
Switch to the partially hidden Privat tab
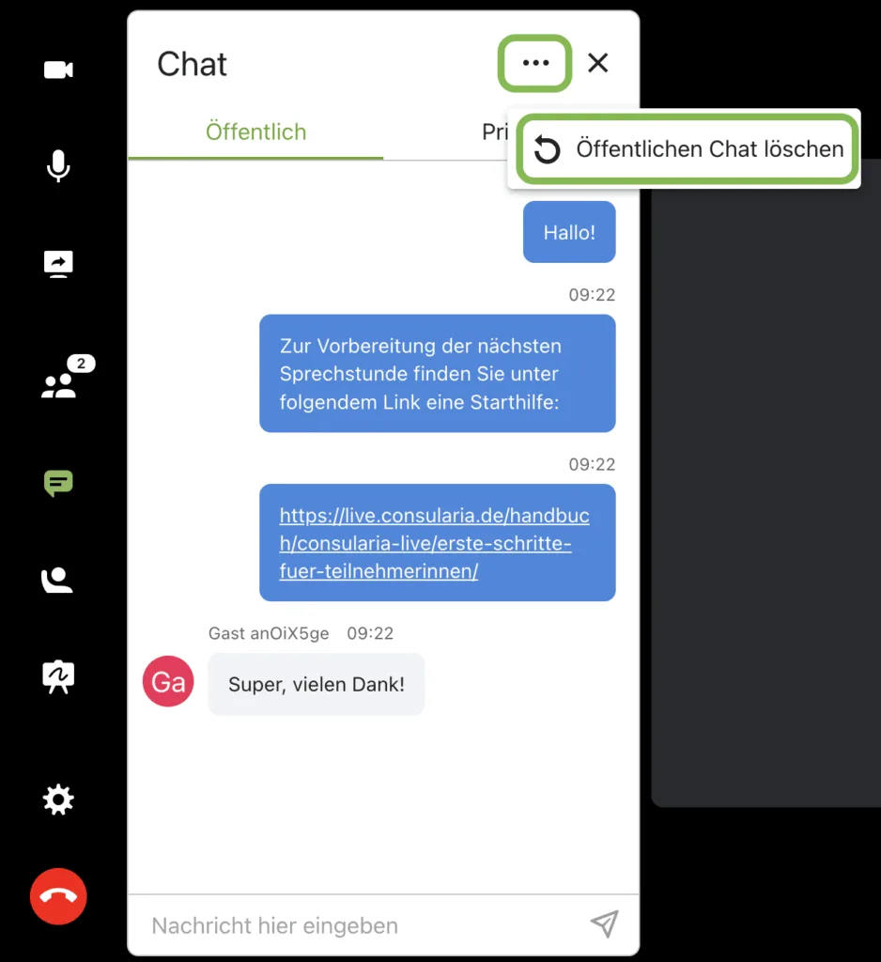click(x=494, y=132)
